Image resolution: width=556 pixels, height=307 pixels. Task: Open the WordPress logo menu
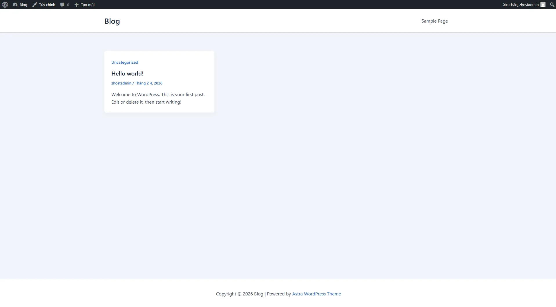pyautogui.click(x=5, y=5)
